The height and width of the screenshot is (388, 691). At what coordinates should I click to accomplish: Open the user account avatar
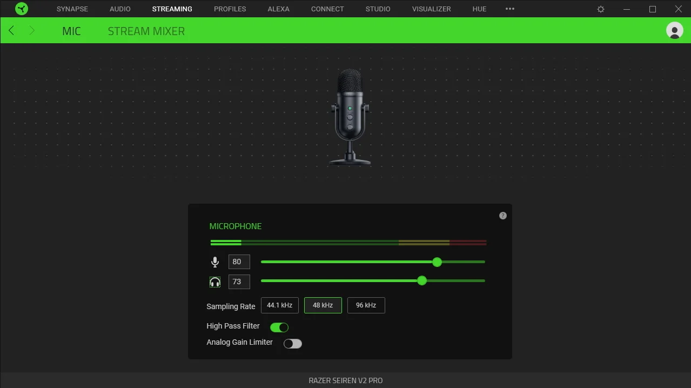click(x=674, y=30)
